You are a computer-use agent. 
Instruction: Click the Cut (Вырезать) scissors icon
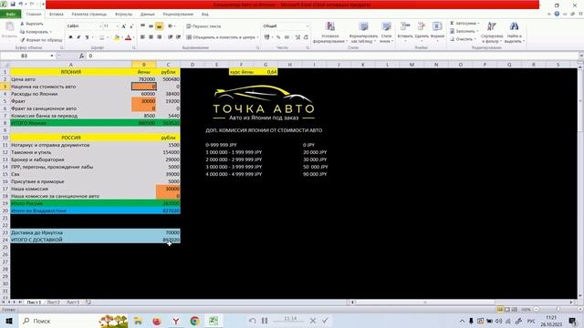click(22, 24)
